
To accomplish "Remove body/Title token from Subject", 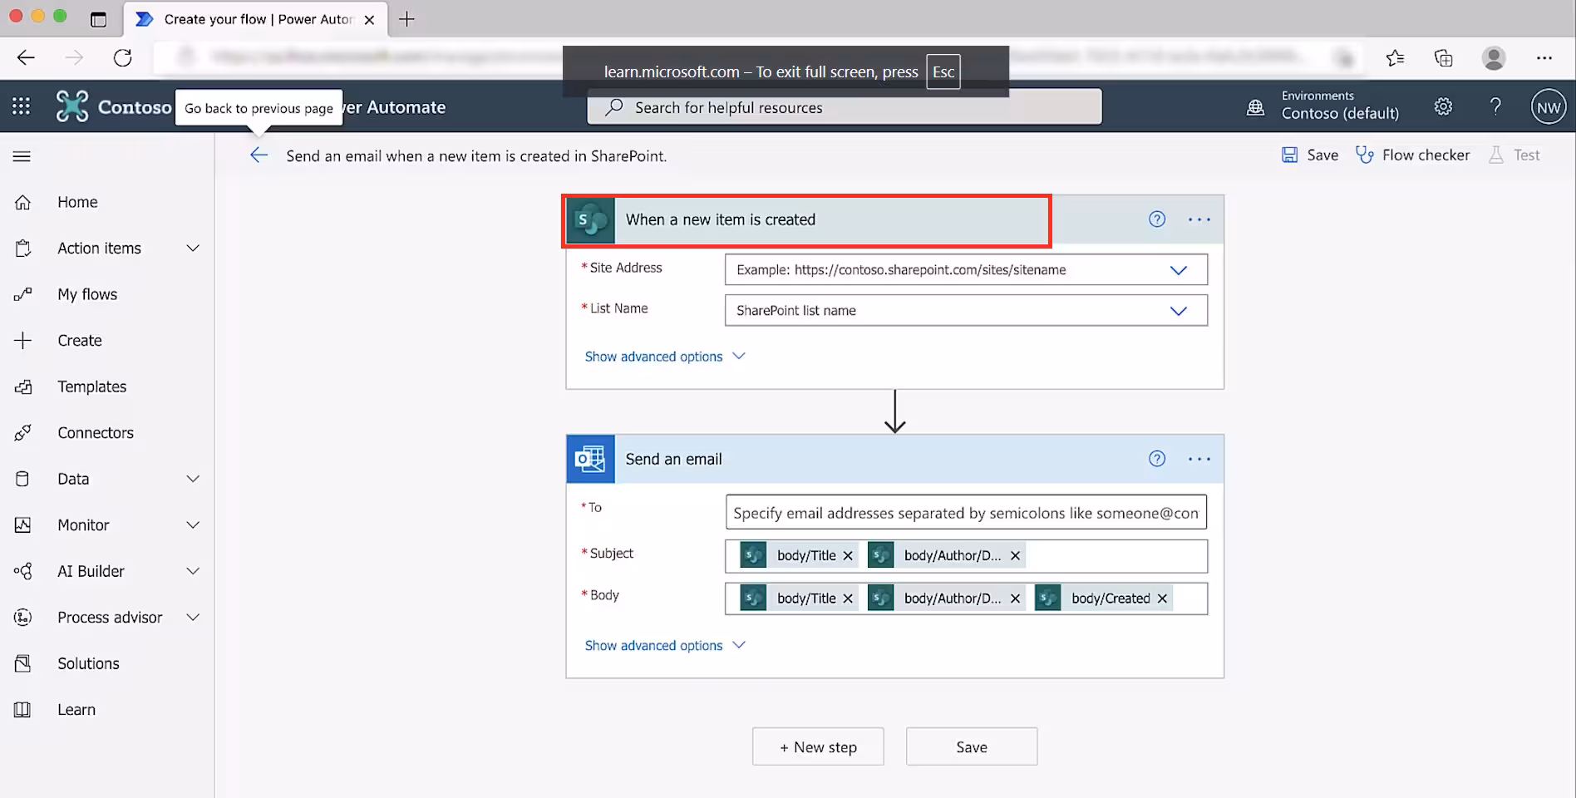I will pyautogui.click(x=848, y=556).
